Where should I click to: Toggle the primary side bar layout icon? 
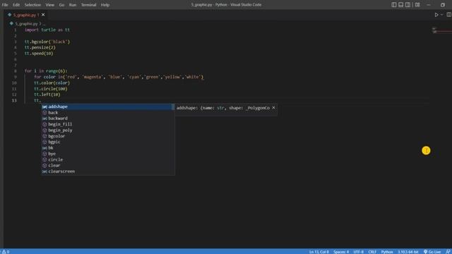tap(394, 5)
